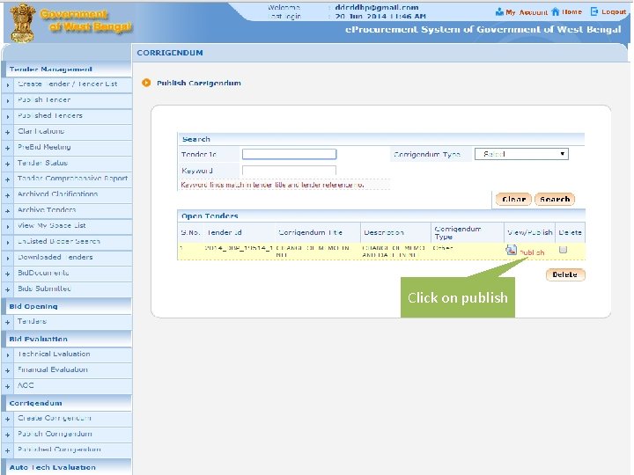The width and height of the screenshot is (634, 475).
Task: Expand plus beside Create Corrigendum
Action: coord(8,420)
